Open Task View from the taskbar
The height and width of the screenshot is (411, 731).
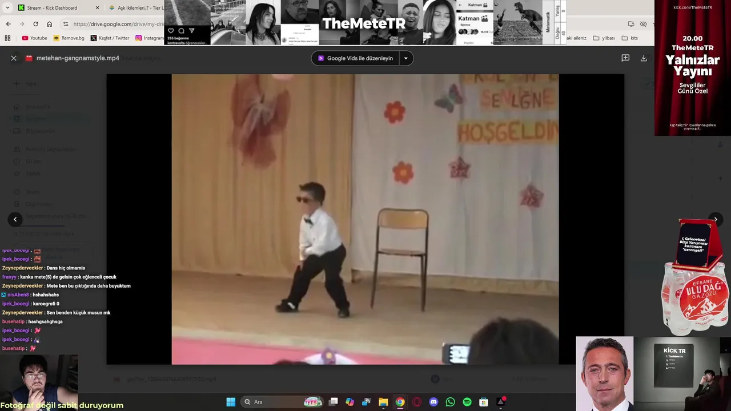coord(334,402)
